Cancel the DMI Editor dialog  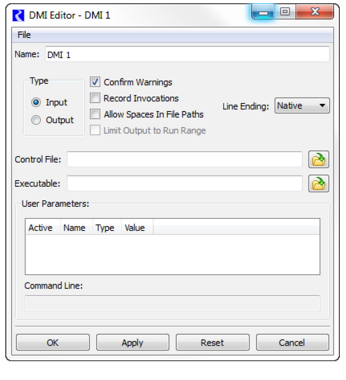[292, 342]
